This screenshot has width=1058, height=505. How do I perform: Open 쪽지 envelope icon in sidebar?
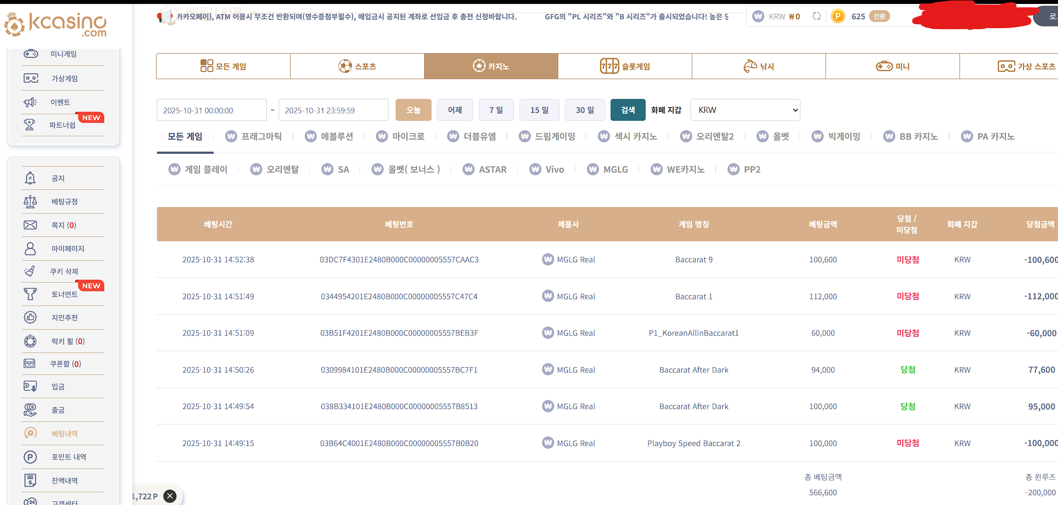pyautogui.click(x=30, y=225)
